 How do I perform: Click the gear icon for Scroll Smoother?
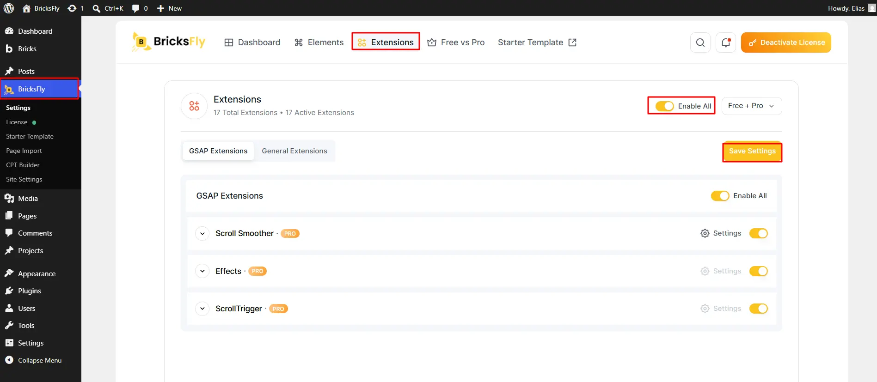coord(705,233)
